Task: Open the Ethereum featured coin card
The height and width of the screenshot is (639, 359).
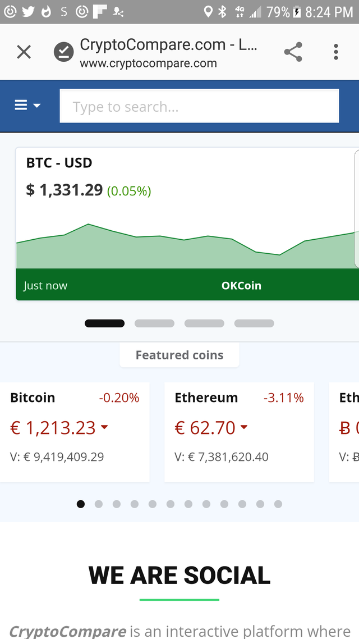Action: point(240,432)
